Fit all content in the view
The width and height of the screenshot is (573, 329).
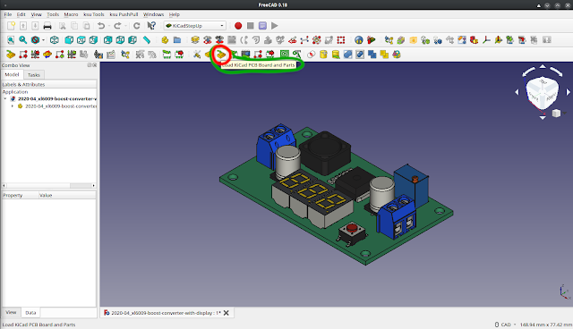click(x=11, y=40)
